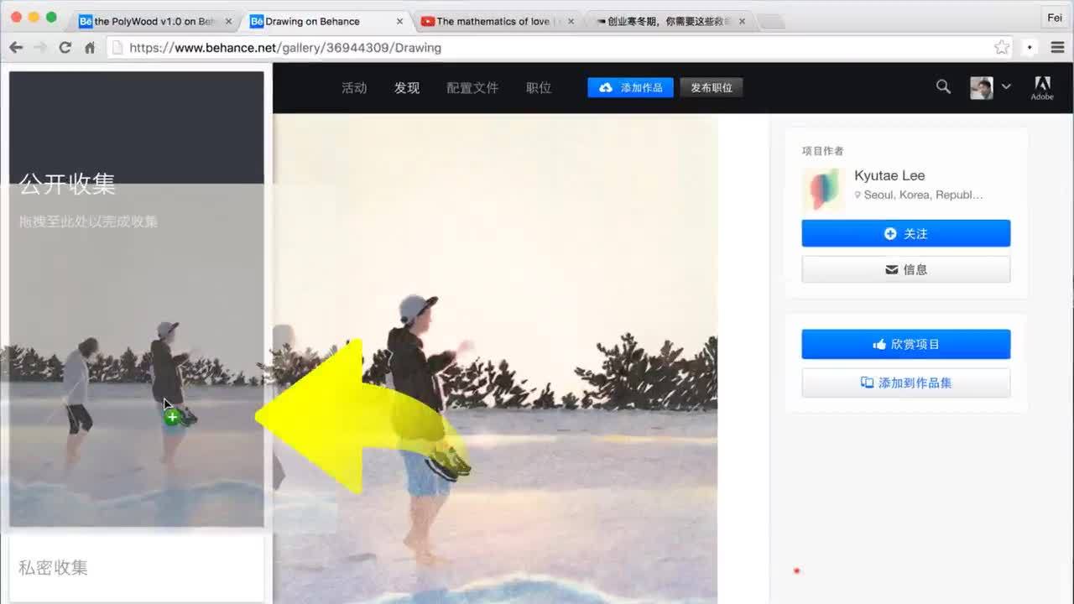Click the envelope icon on the 信息 button
Viewport: 1074px width, 604px height.
[890, 269]
